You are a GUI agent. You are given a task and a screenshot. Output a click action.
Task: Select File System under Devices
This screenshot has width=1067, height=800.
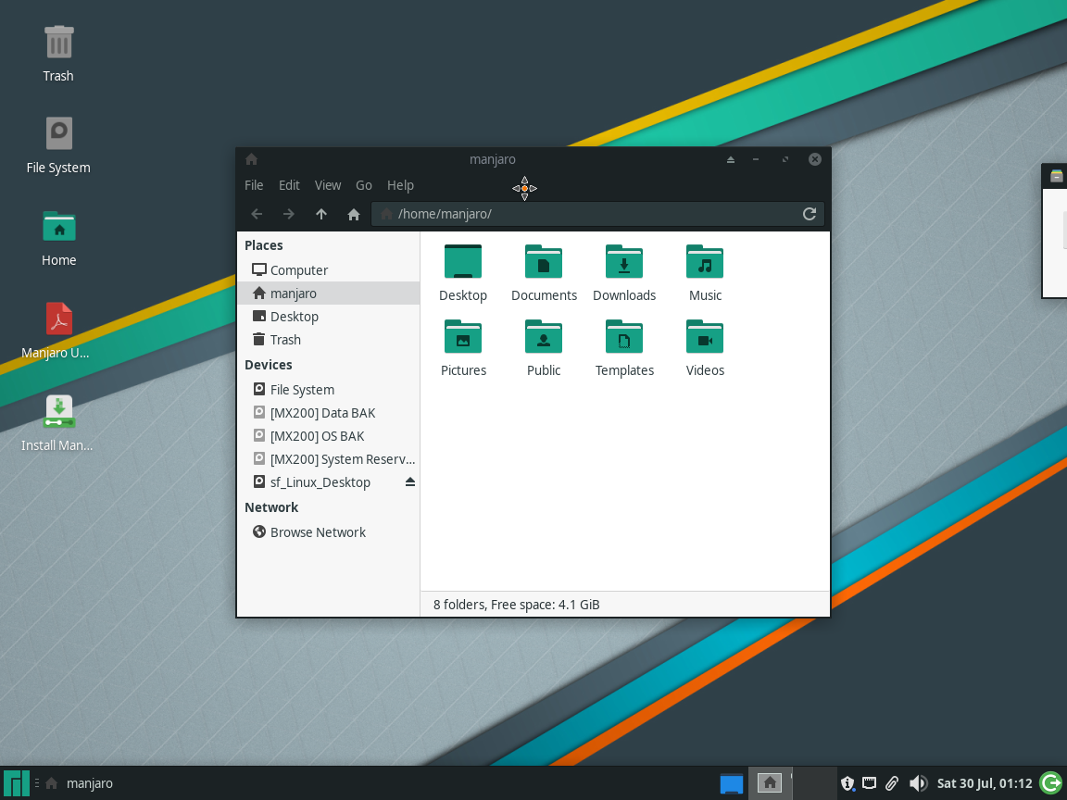(328, 390)
